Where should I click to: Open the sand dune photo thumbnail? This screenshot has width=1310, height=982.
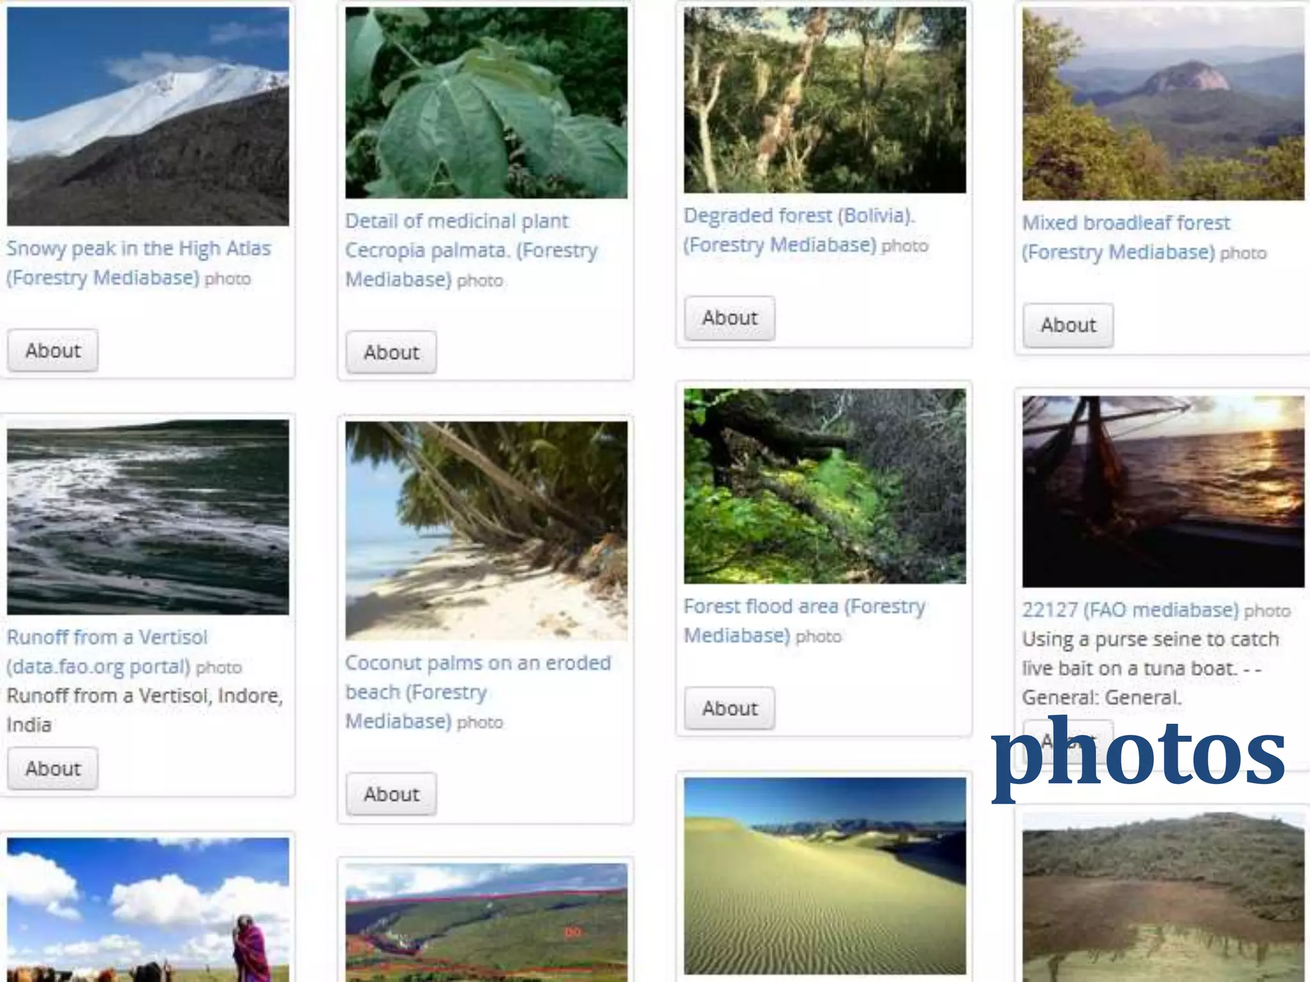point(825,876)
